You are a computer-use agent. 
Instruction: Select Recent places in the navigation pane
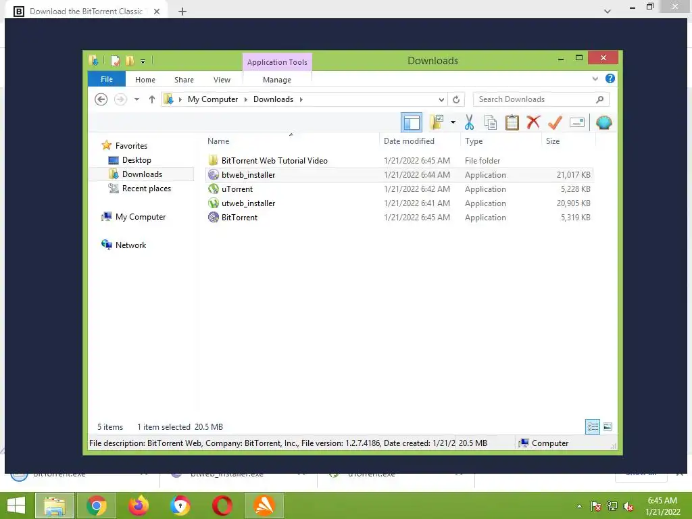[147, 189]
